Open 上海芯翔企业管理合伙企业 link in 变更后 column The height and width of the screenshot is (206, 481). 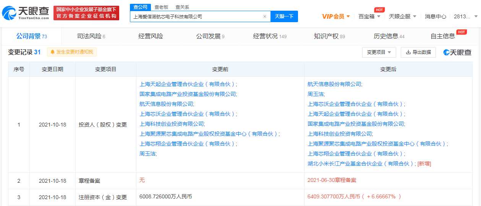[x=356, y=154]
